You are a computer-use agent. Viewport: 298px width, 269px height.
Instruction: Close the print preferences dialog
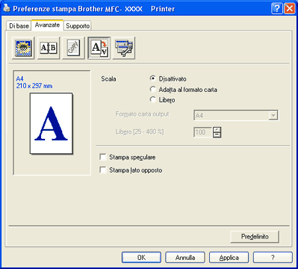click(289, 9)
